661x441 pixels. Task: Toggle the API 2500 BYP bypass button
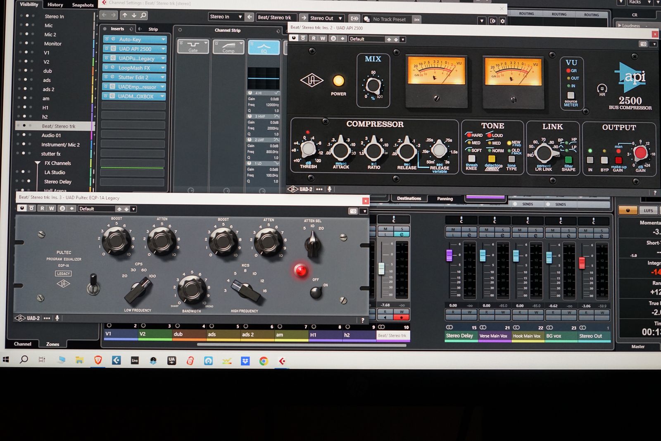pos(604,161)
